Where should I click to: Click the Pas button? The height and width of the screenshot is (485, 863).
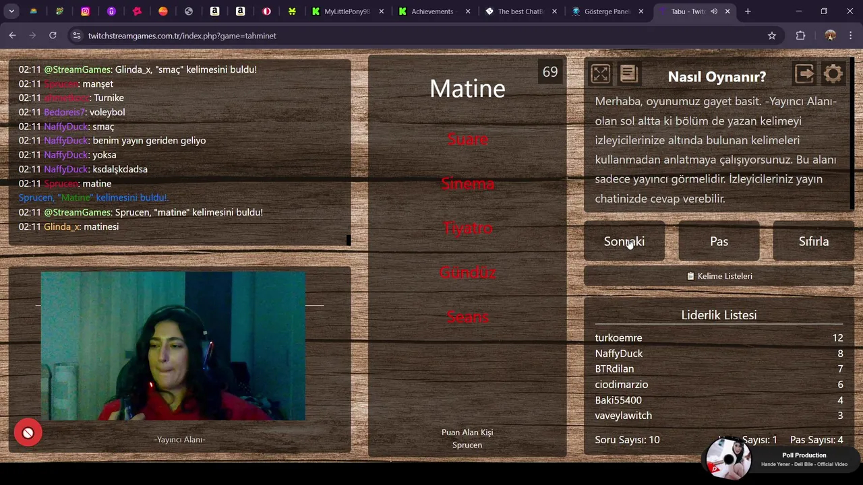(x=719, y=241)
